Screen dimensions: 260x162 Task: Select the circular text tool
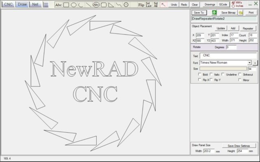tap(96, 5)
